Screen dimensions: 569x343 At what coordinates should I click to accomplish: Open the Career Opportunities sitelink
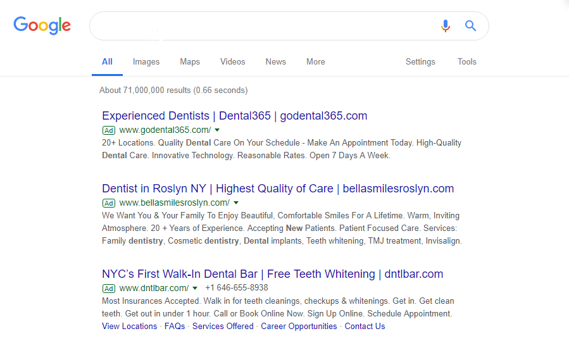299,327
